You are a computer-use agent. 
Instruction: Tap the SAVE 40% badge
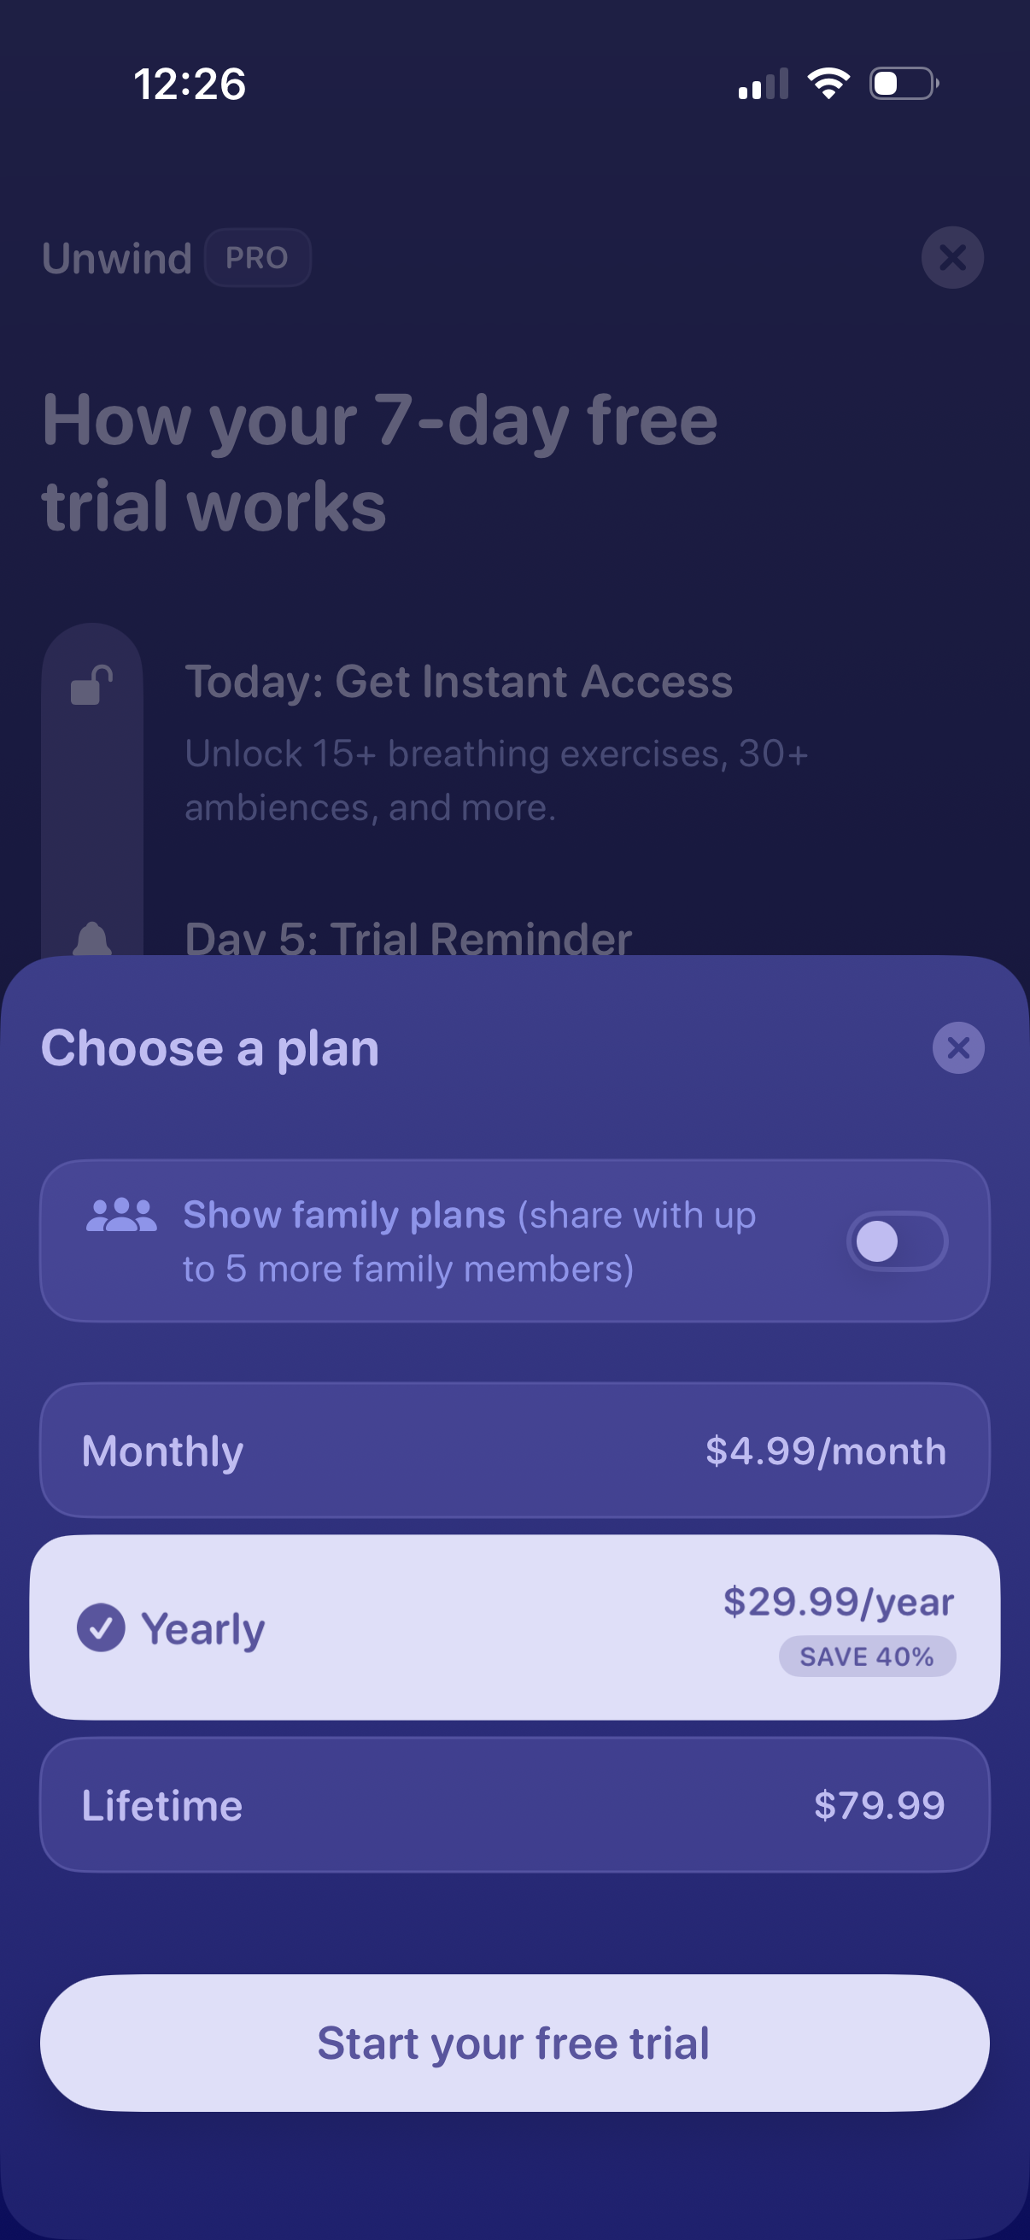click(867, 1657)
